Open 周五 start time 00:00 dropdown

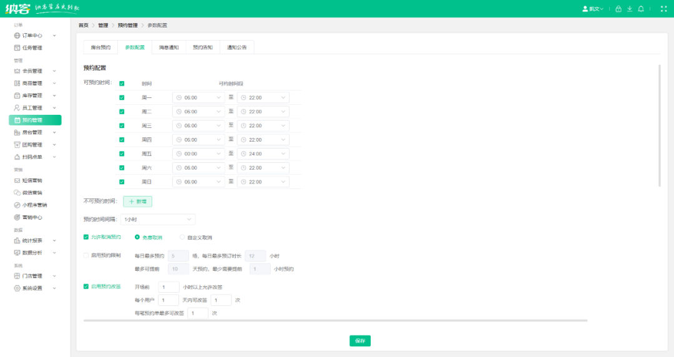pyautogui.click(x=198, y=154)
